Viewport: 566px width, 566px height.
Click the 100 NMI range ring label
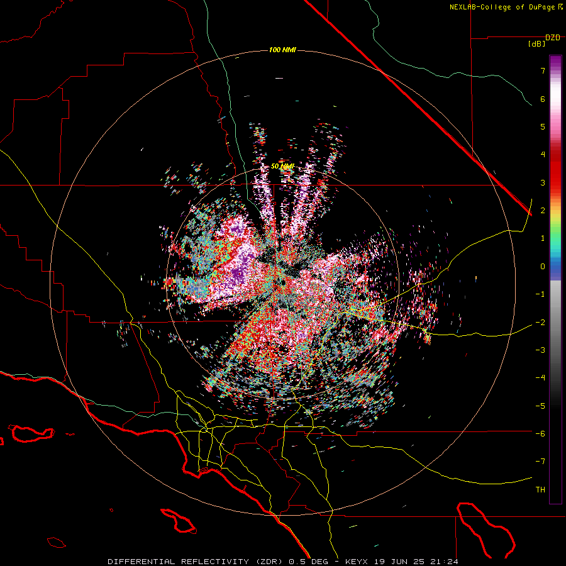click(282, 50)
